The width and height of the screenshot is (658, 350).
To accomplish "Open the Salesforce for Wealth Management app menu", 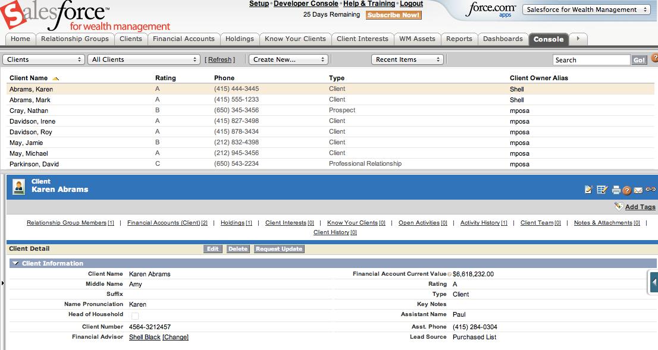I will pyautogui.click(x=587, y=10).
